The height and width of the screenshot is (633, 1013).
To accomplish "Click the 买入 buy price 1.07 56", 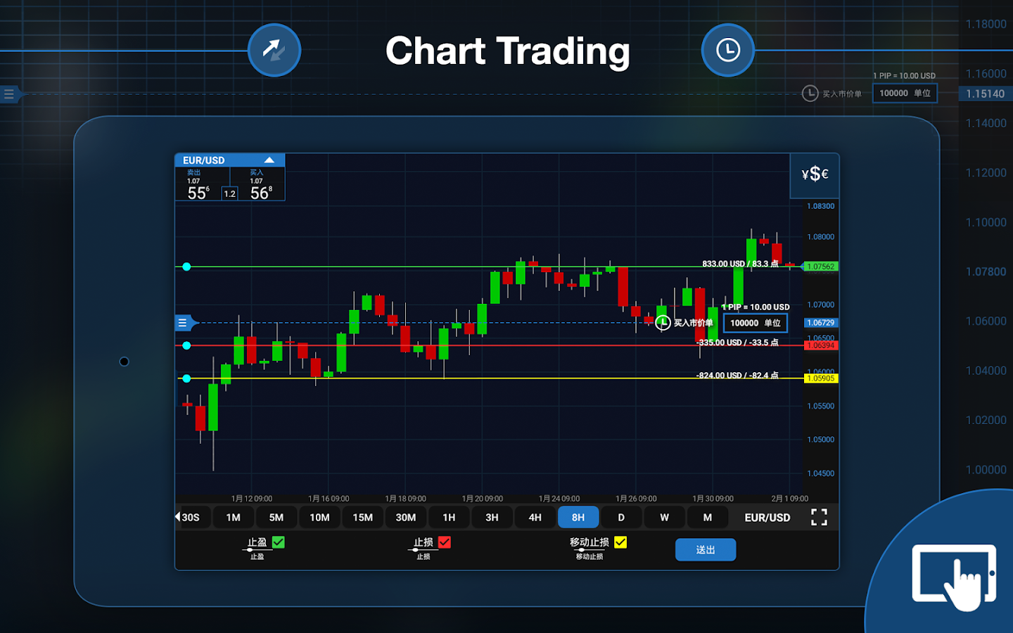I will click(261, 185).
